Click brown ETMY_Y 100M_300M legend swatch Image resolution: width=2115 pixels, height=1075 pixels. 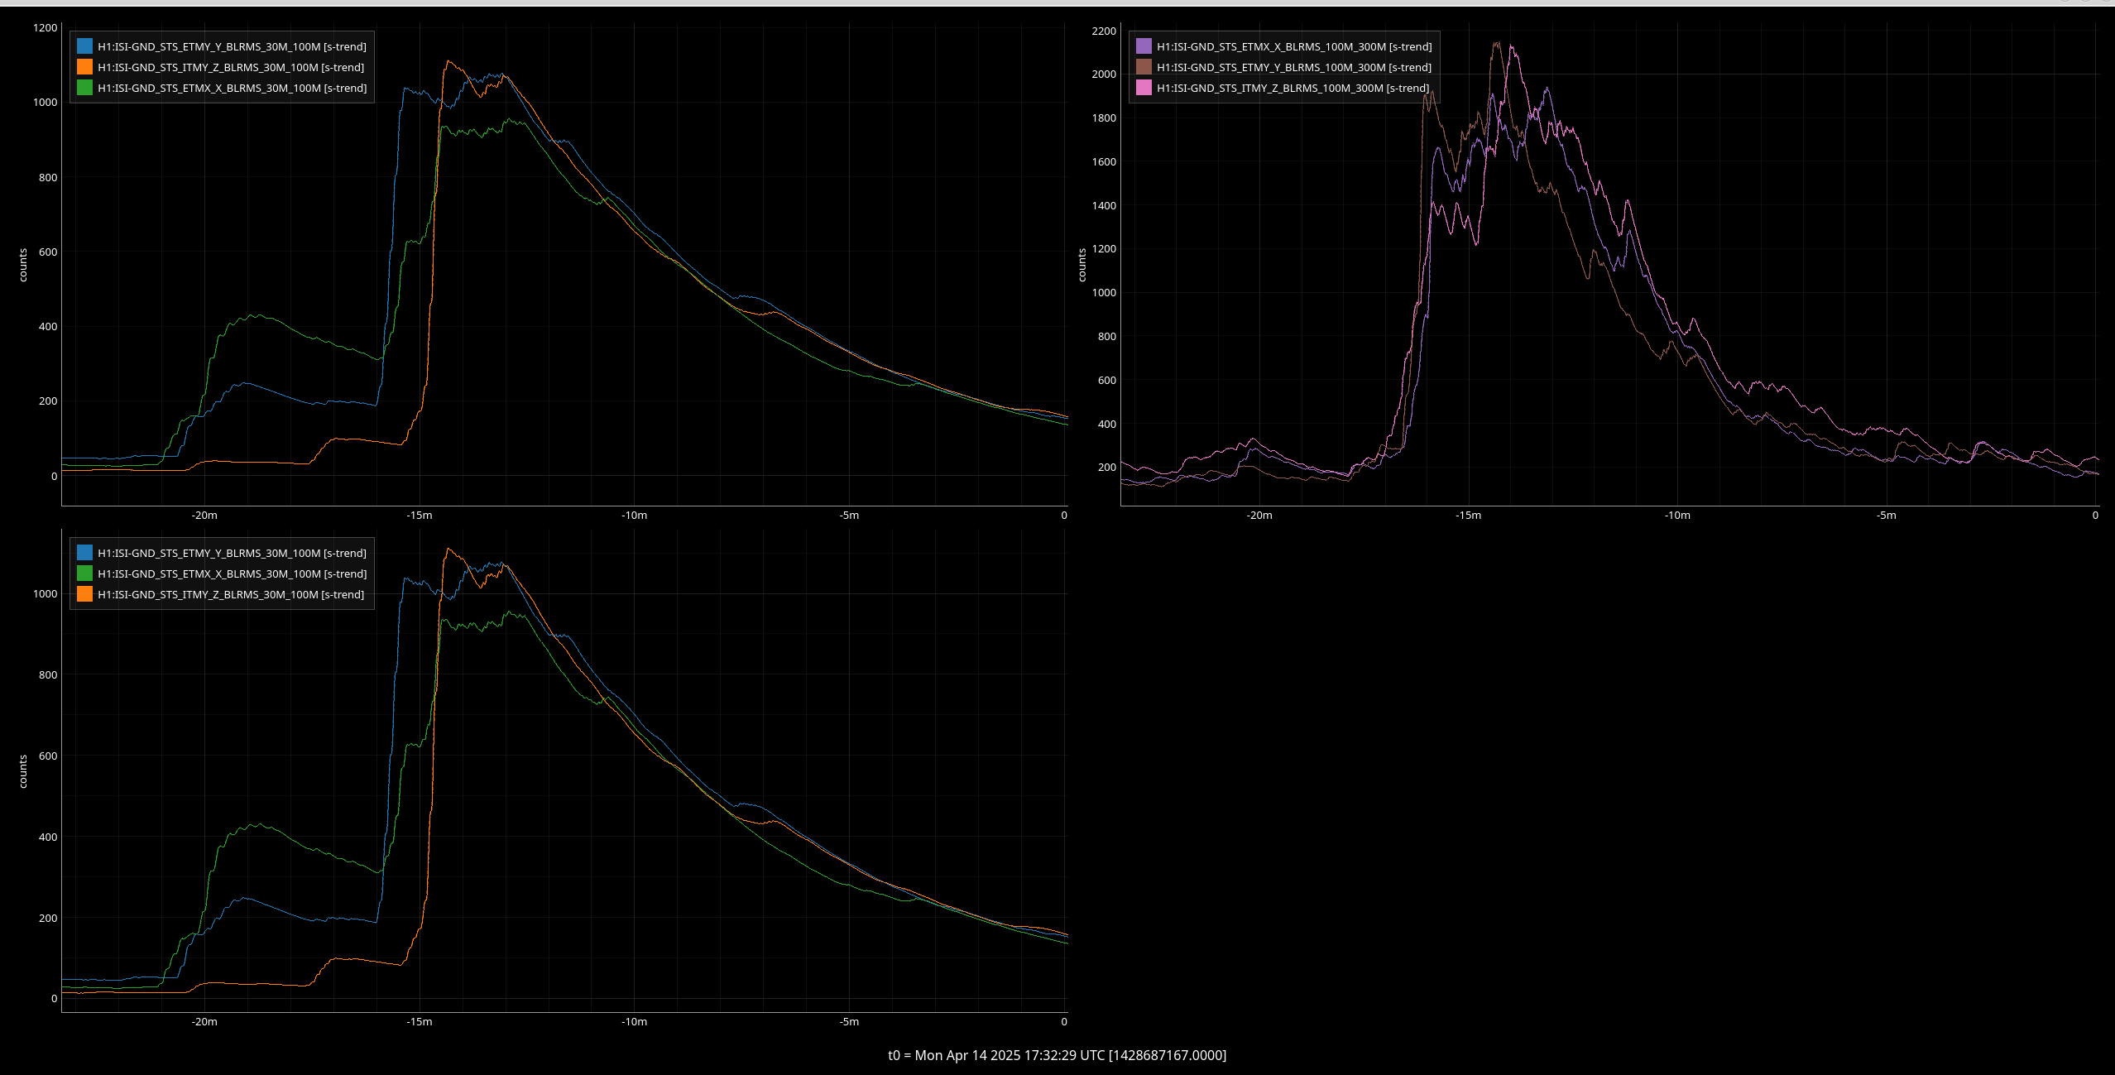click(1144, 67)
